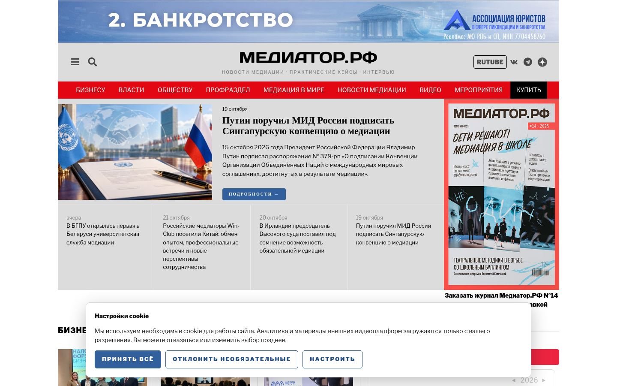Open the main headline about Singapore convention
This screenshot has width=617, height=386.
[x=308, y=126]
